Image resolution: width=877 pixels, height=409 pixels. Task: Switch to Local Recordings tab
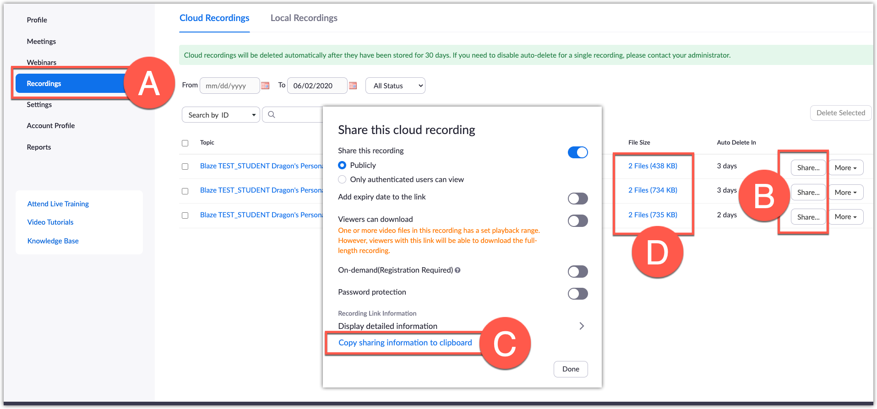point(304,18)
